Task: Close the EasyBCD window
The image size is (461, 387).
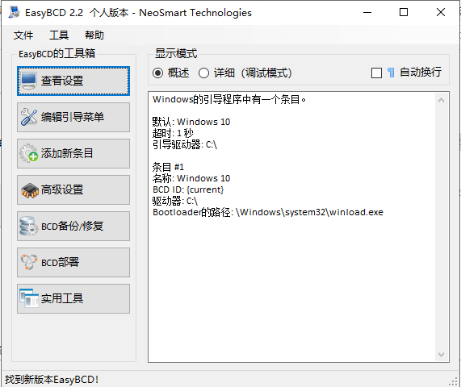Action: [x=441, y=12]
